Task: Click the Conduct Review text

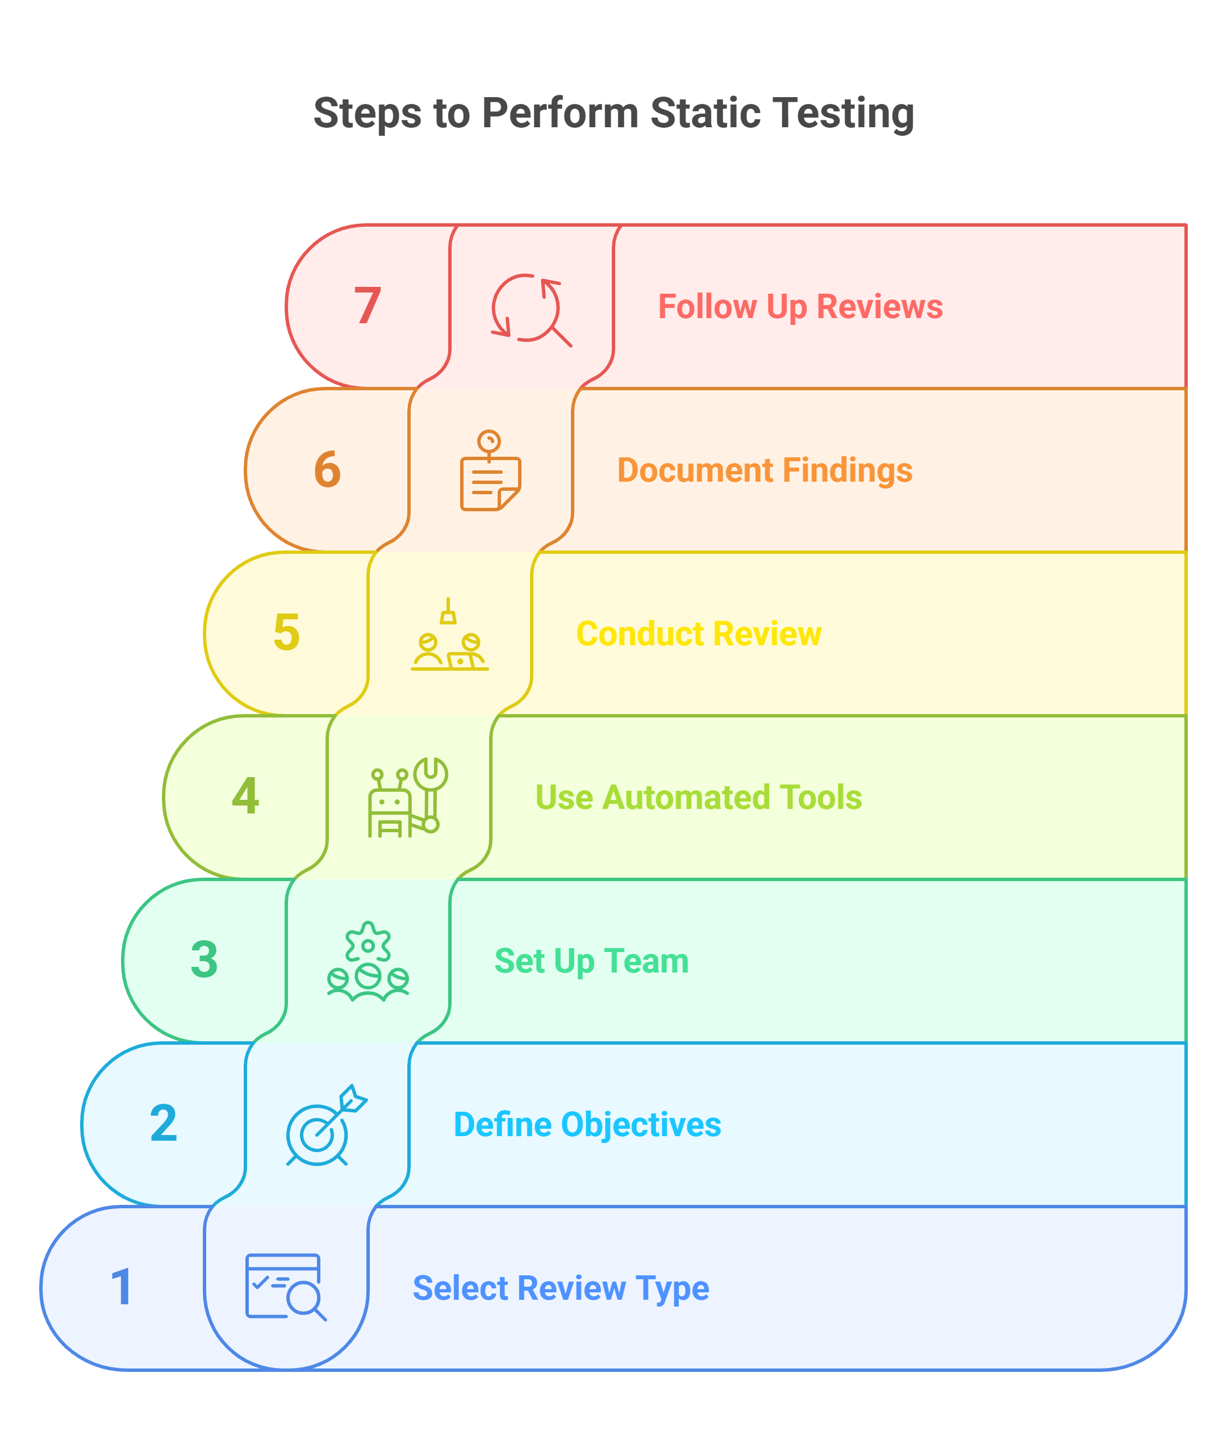Action: click(x=698, y=634)
